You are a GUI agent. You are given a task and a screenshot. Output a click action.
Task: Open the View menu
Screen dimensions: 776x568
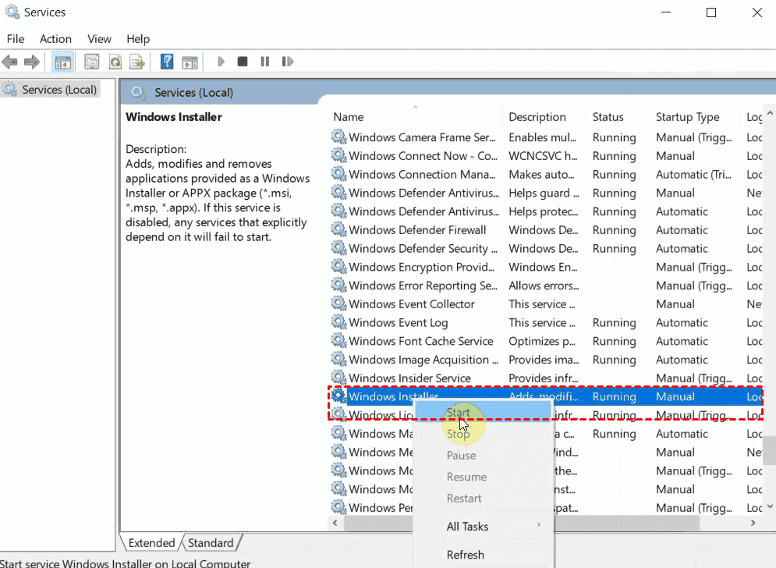coord(99,39)
